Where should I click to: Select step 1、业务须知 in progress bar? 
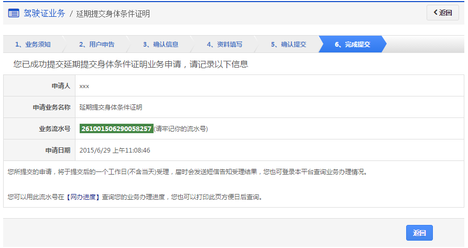pyautogui.click(x=32, y=45)
